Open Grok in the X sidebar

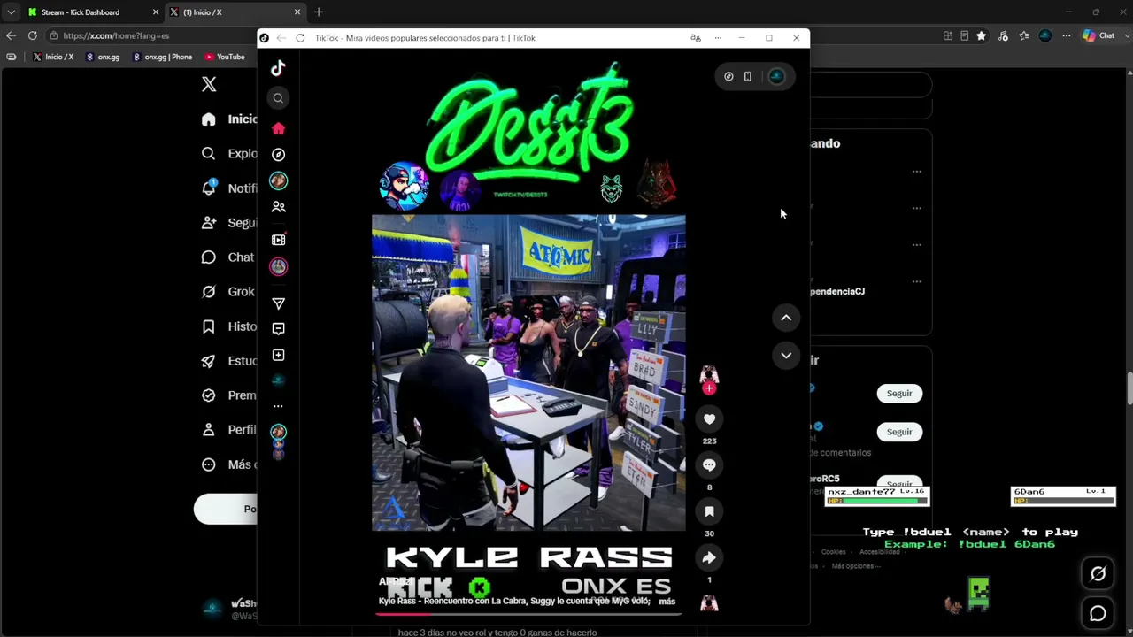coord(228,292)
